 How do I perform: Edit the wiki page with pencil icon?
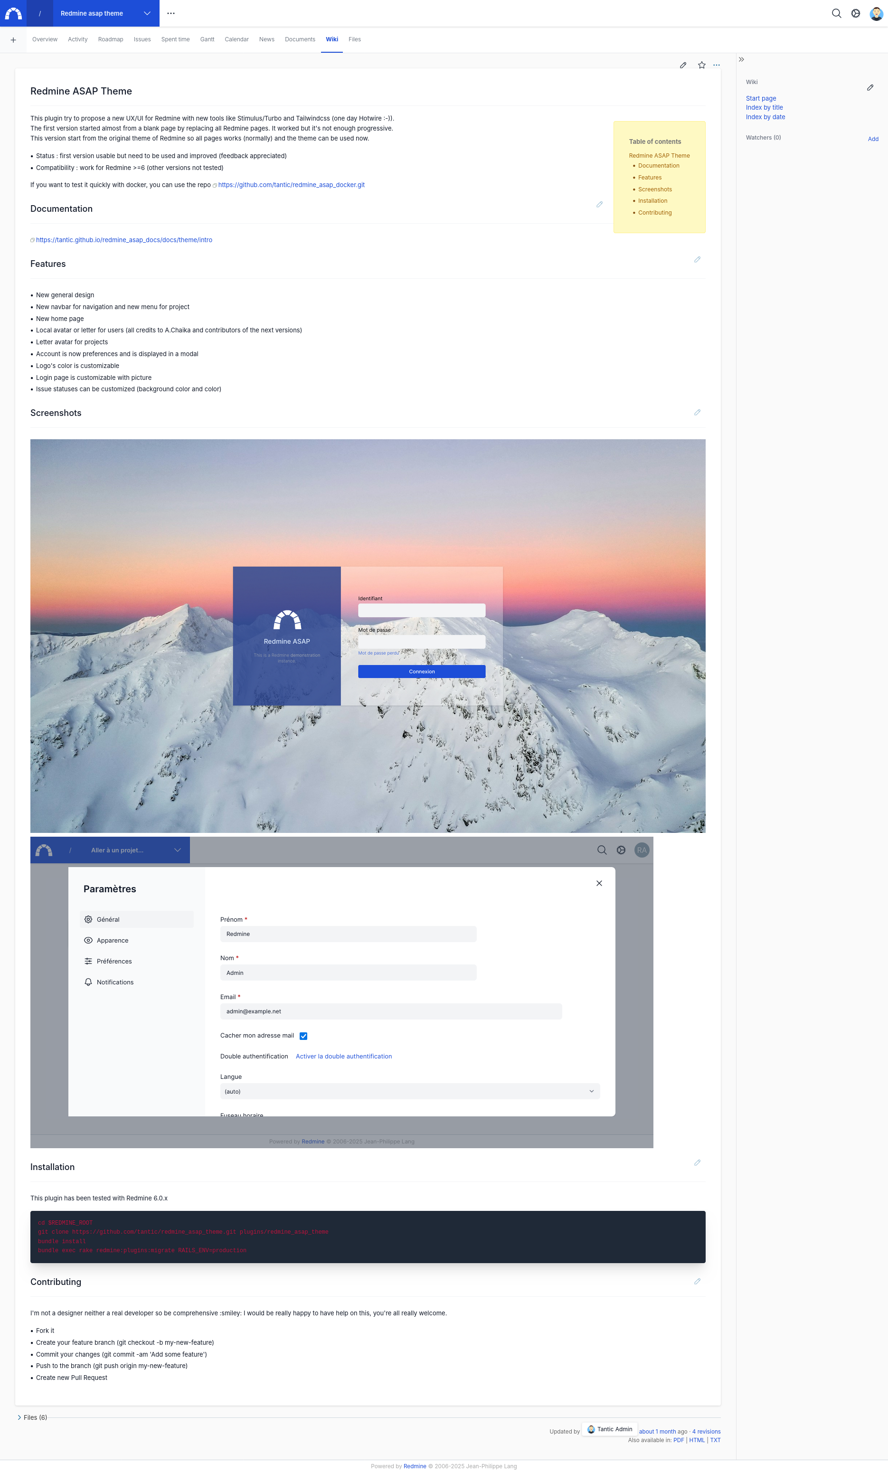coord(683,65)
